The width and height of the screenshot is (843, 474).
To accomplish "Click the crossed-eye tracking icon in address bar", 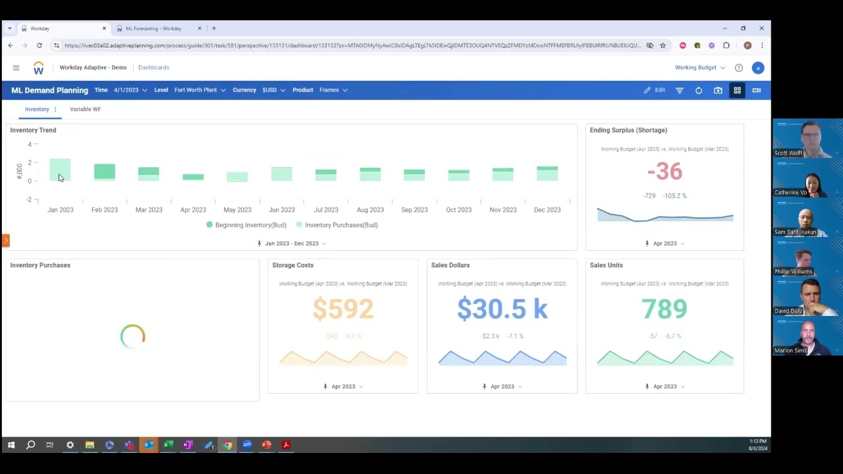I will (649, 45).
